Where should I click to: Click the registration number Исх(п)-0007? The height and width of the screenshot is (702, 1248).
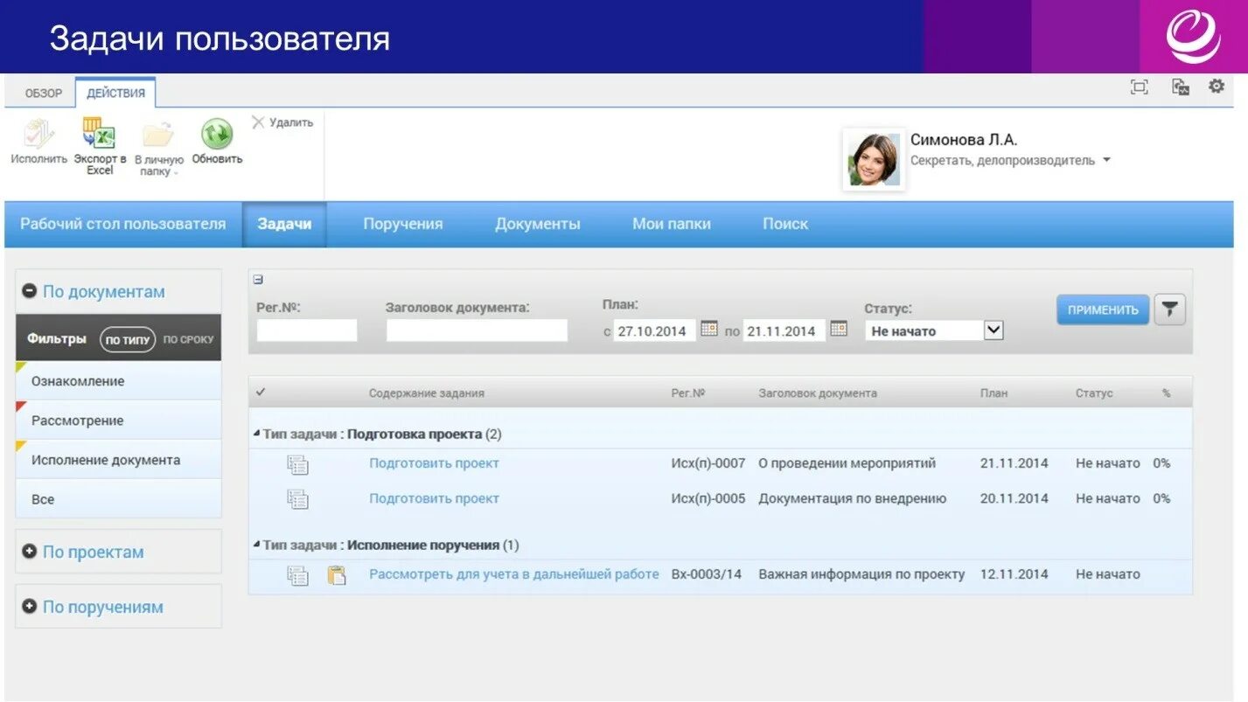pyautogui.click(x=708, y=463)
